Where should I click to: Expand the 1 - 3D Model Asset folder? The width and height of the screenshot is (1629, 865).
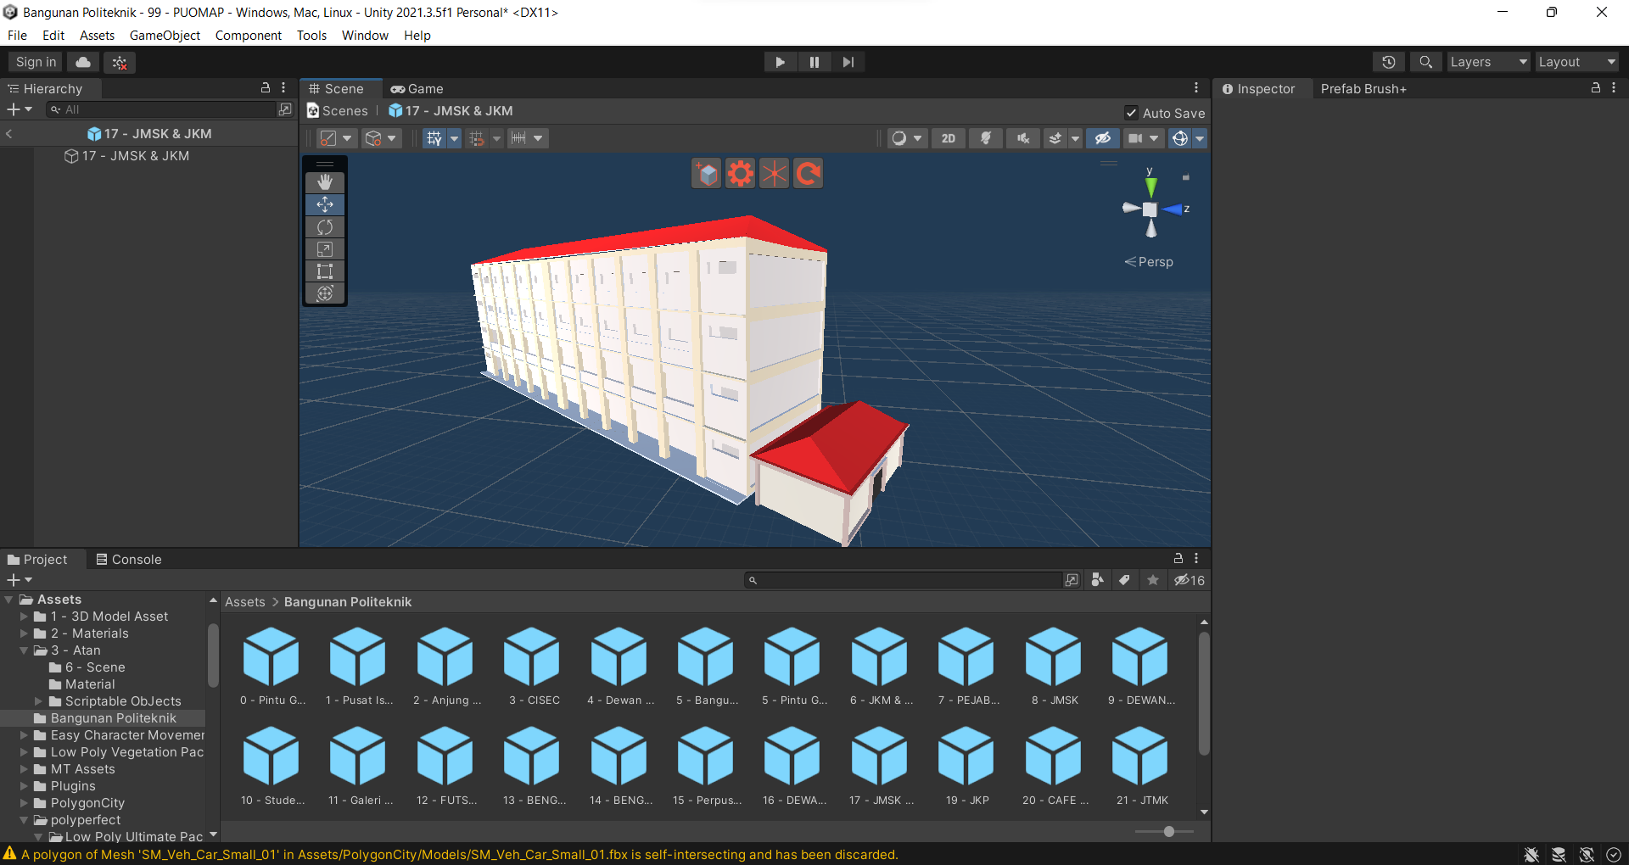tap(25, 617)
